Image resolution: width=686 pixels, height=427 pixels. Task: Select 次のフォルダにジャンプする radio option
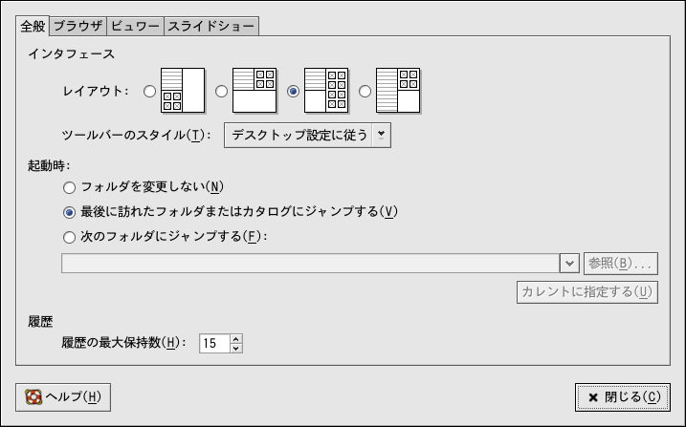pos(69,237)
